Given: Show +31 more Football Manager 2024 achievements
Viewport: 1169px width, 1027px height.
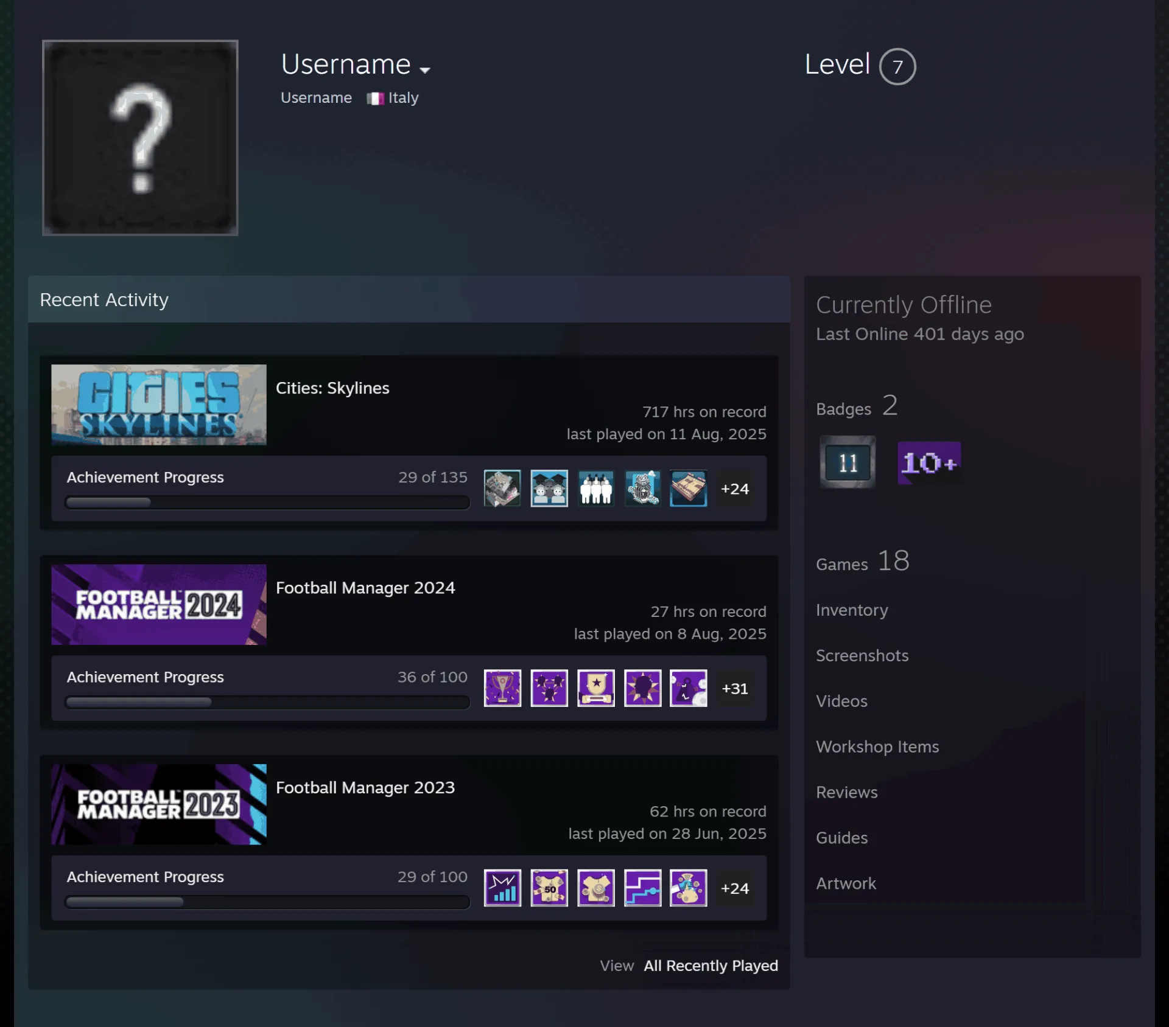Looking at the screenshot, I should (735, 688).
